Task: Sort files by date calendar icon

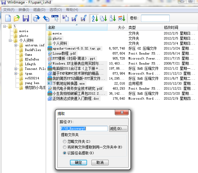Action: coord(122,18)
